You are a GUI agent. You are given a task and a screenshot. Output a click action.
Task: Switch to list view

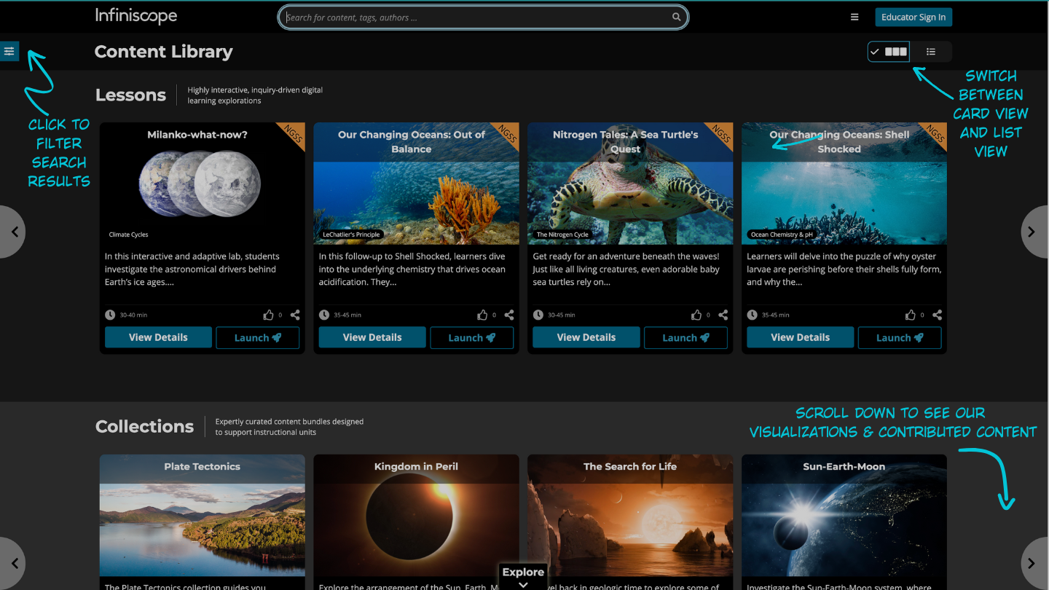930,52
